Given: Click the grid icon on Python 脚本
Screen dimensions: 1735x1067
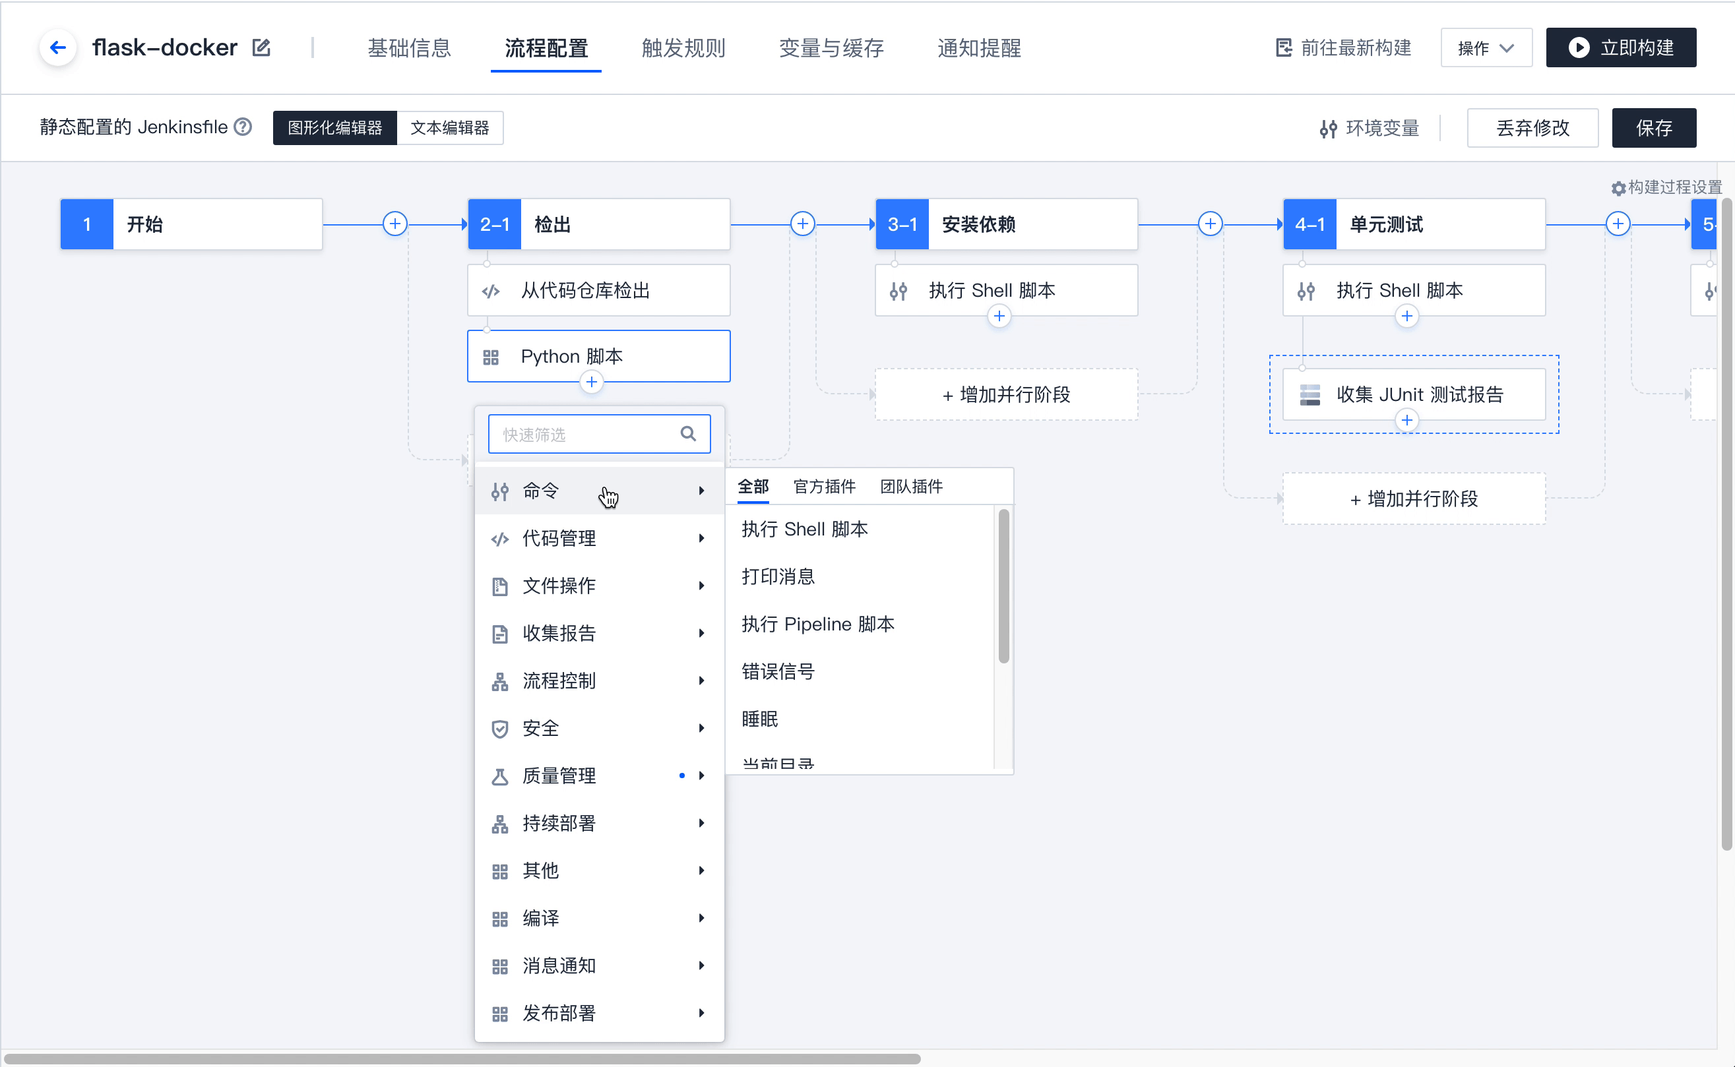Looking at the screenshot, I should [x=491, y=357].
